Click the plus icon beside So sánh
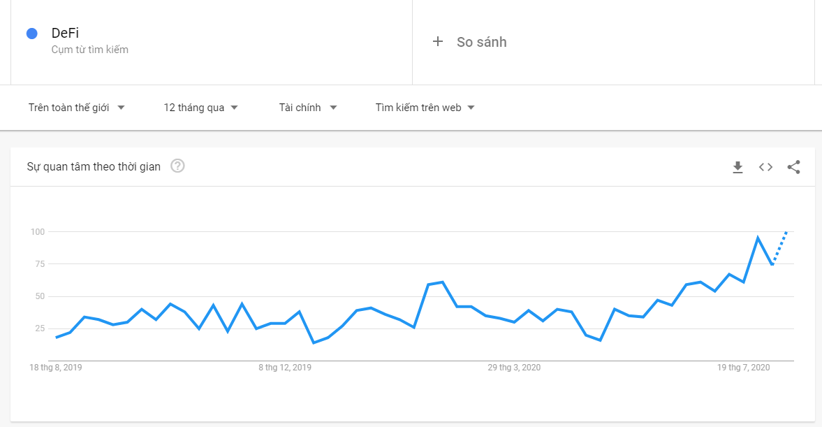The width and height of the screenshot is (822, 427). point(438,42)
